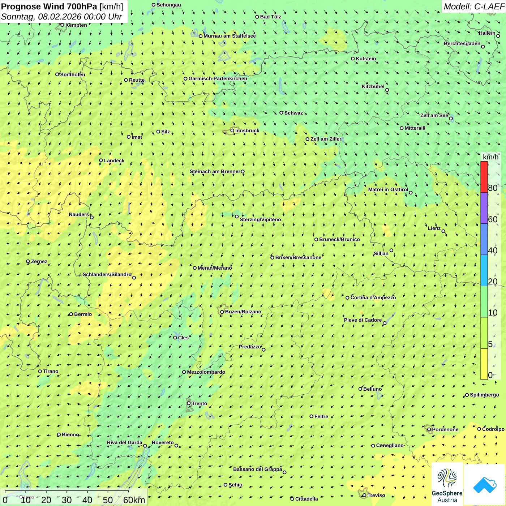Image resolution: width=506 pixels, height=506 pixels.
Task: Click the Riva del Garda marker
Action: coord(145,446)
